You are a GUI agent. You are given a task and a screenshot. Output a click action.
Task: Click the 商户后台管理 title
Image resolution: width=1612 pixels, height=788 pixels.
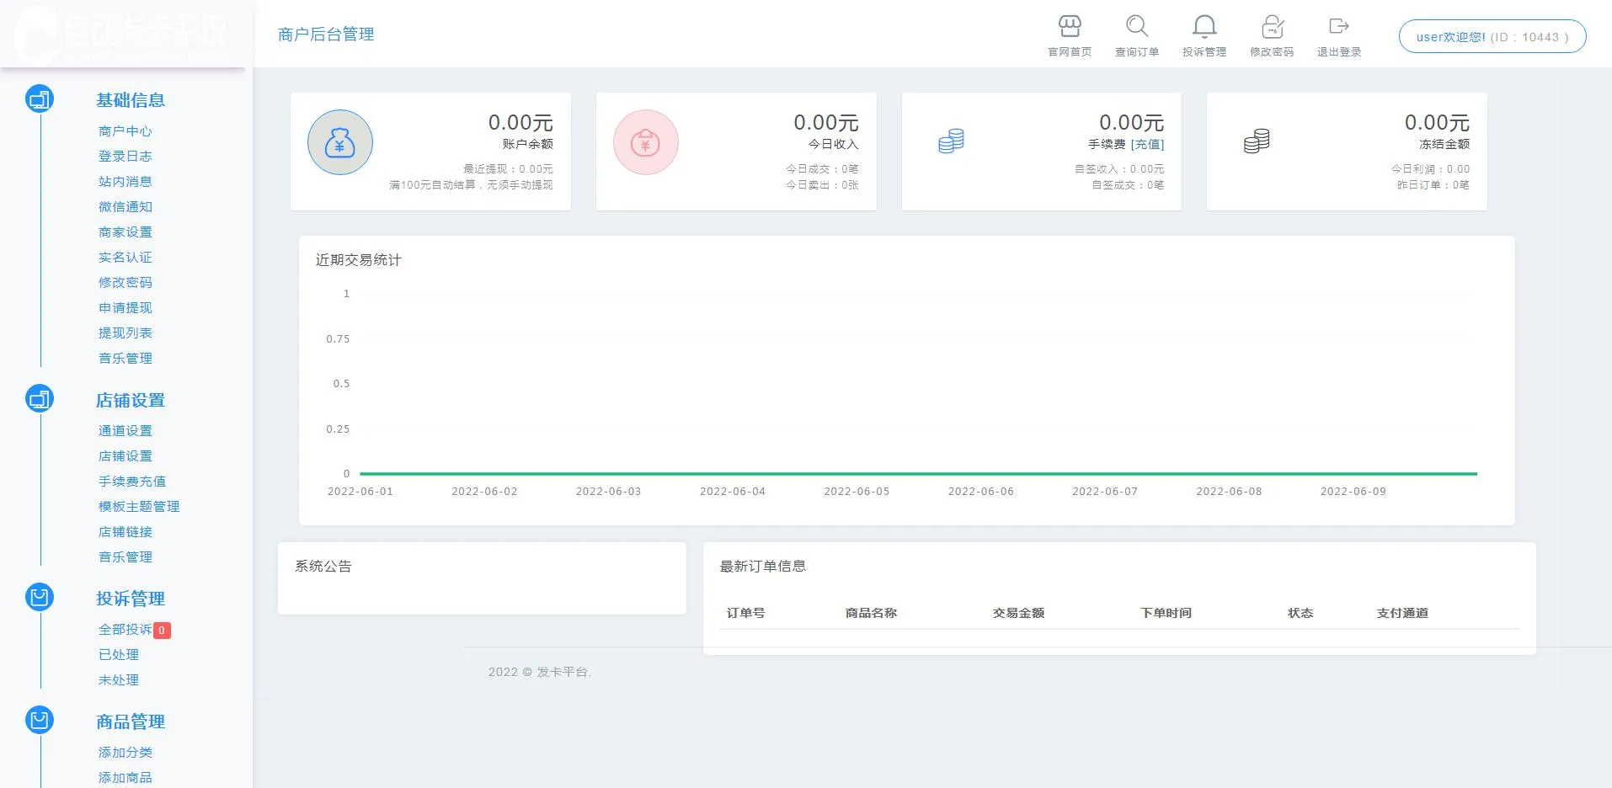click(x=326, y=35)
